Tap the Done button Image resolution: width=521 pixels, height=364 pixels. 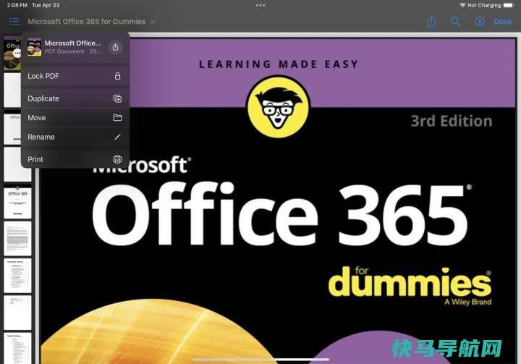[x=503, y=22]
